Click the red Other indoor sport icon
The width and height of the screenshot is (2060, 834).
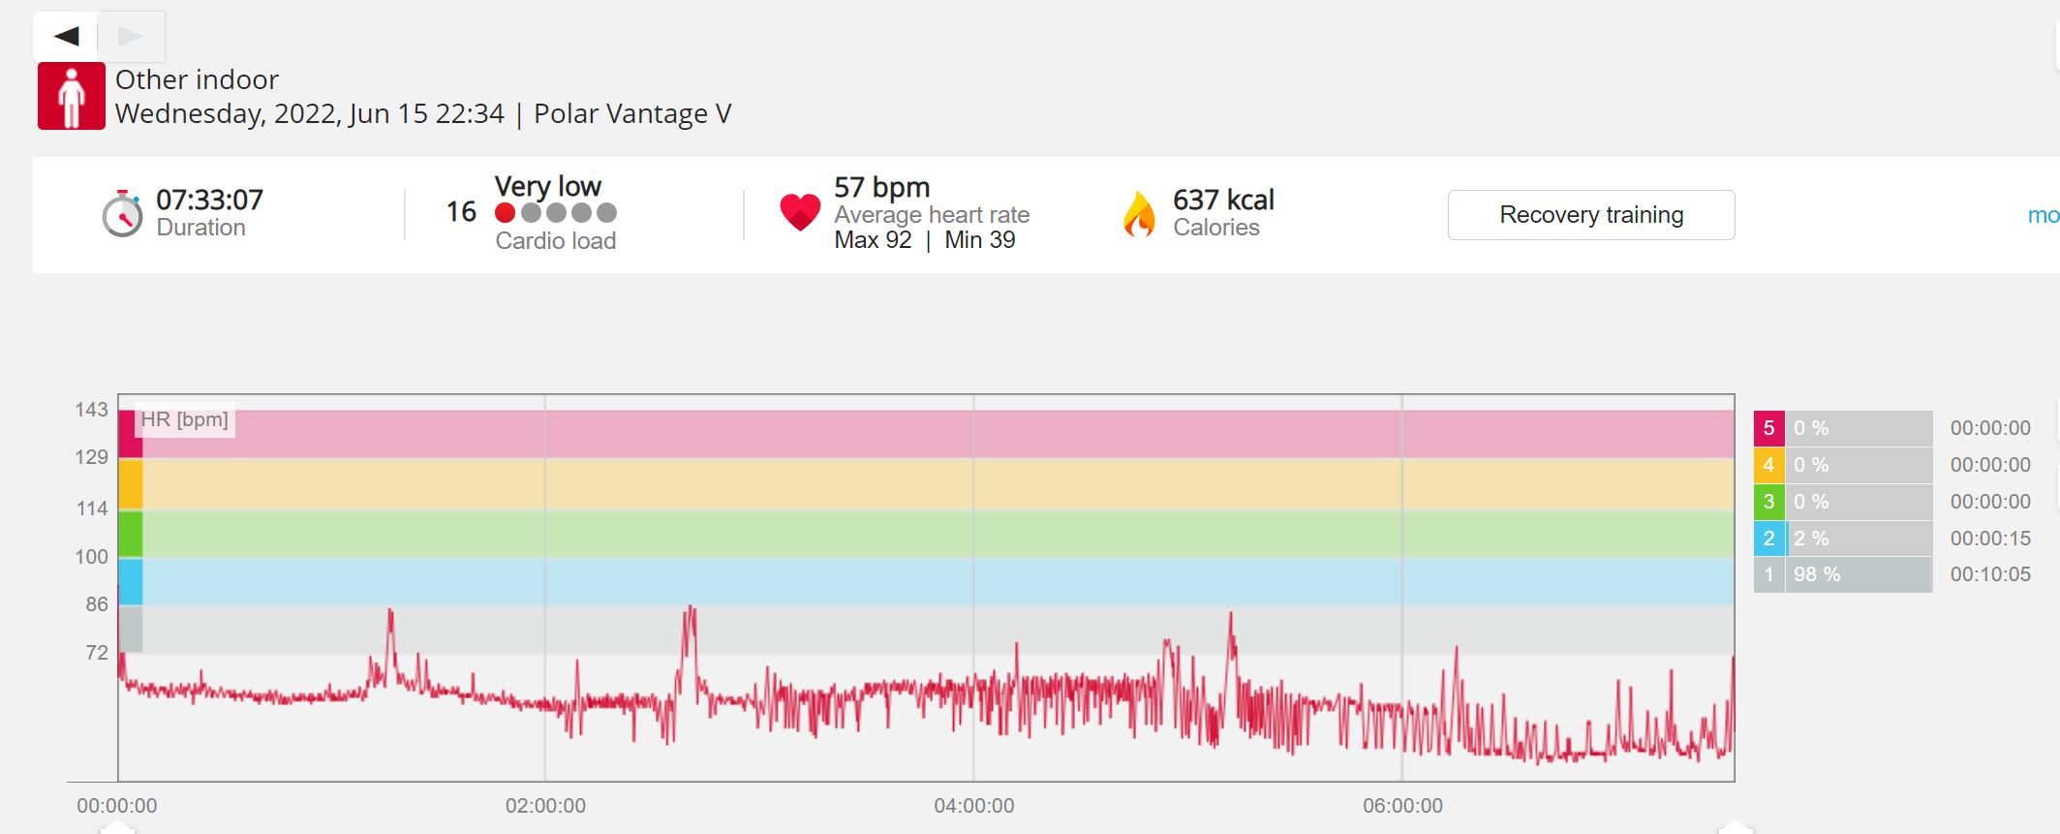pos(72,96)
